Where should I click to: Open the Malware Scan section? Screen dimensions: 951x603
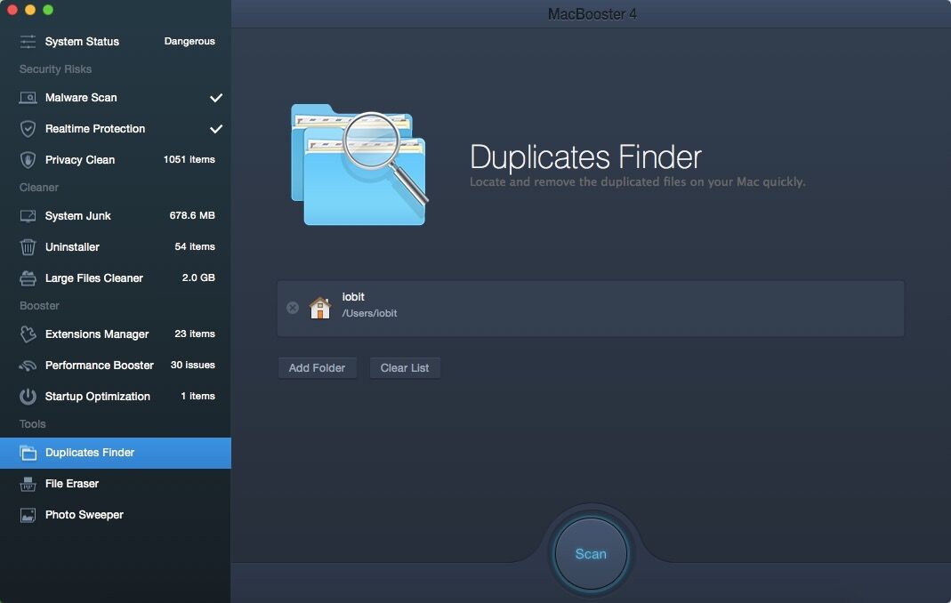tap(116, 98)
